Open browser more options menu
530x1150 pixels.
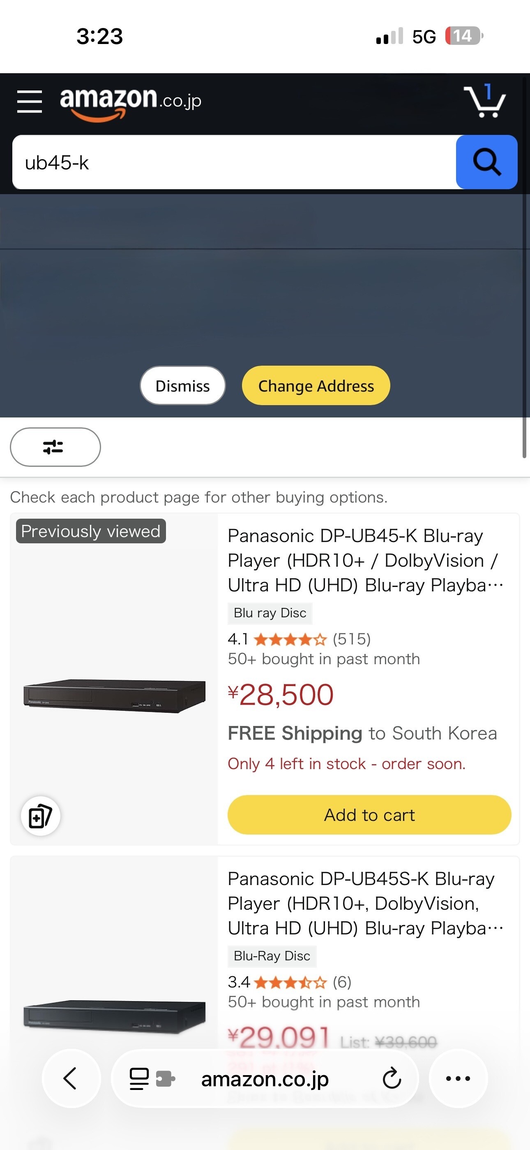click(x=458, y=1078)
